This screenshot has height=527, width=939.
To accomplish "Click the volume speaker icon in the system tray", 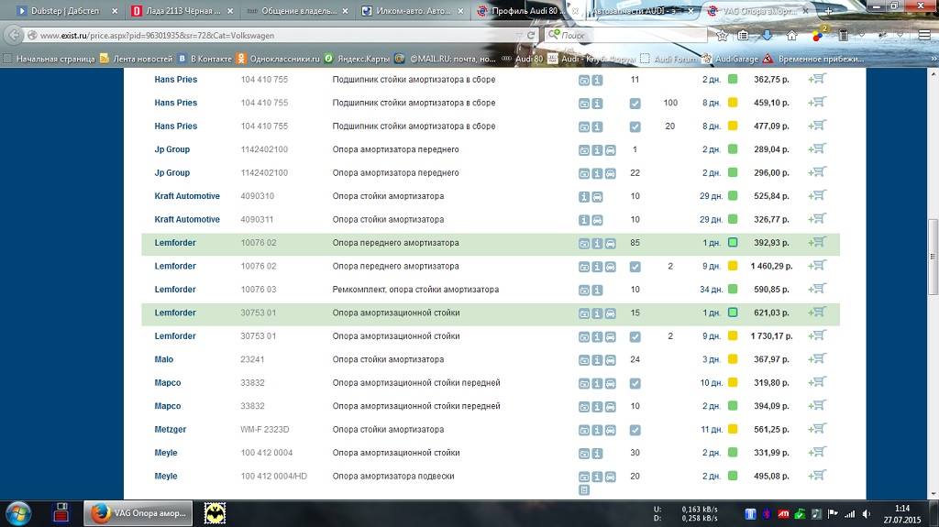I will [866, 514].
